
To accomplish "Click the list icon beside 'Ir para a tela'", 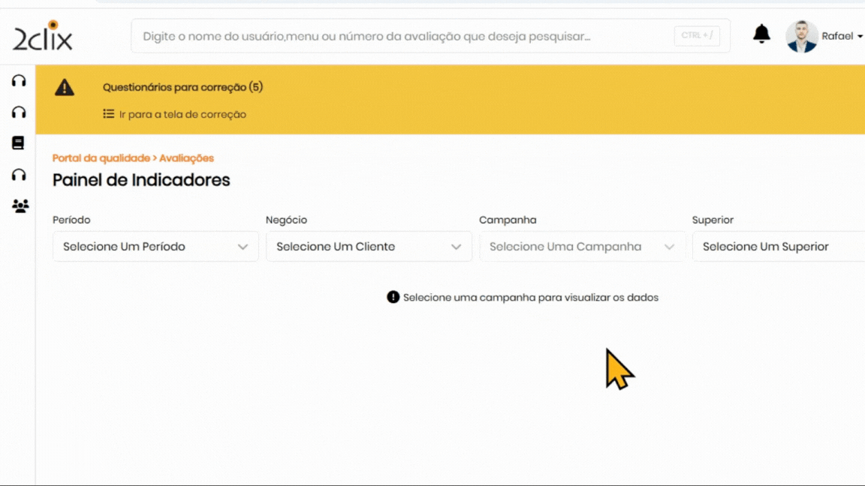I will click(109, 114).
